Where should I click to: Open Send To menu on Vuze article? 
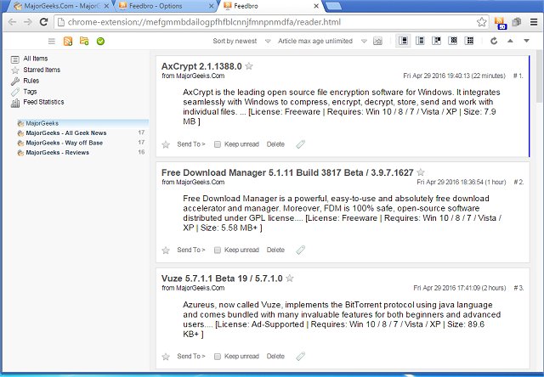click(190, 357)
